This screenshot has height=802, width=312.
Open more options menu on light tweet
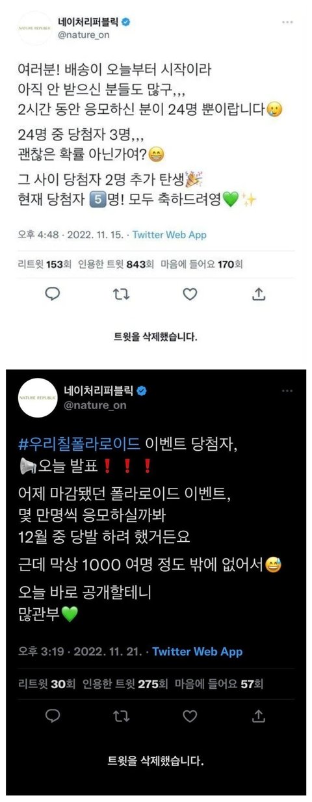tap(287, 21)
